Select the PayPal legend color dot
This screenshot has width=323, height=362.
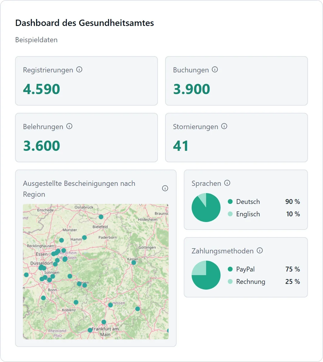(x=230, y=269)
